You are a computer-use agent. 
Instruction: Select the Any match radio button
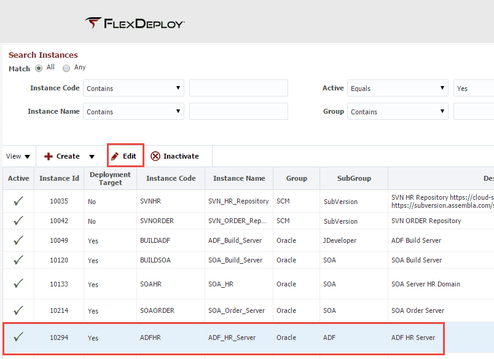click(x=66, y=68)
